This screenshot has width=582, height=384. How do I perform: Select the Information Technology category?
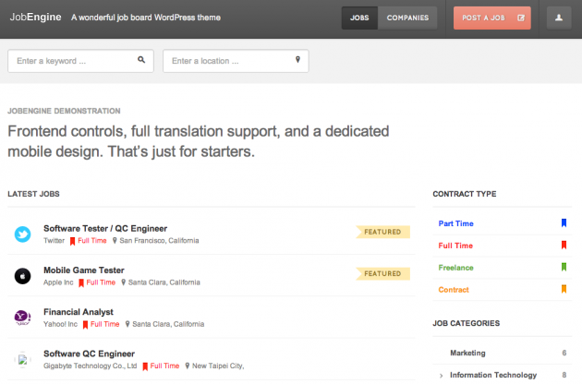[493, 375]
